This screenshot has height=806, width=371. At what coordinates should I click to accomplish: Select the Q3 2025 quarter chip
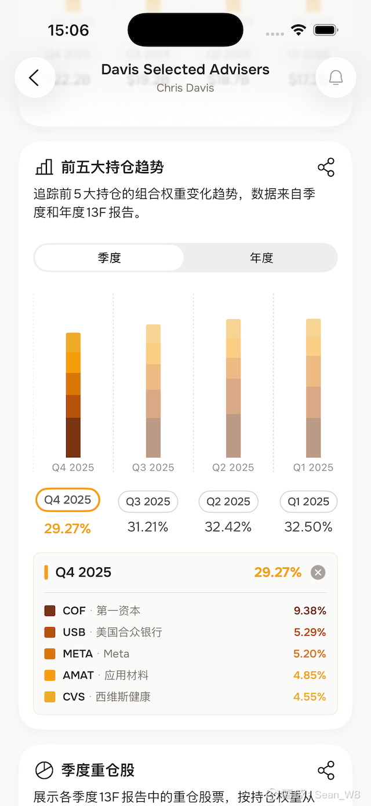148,502
